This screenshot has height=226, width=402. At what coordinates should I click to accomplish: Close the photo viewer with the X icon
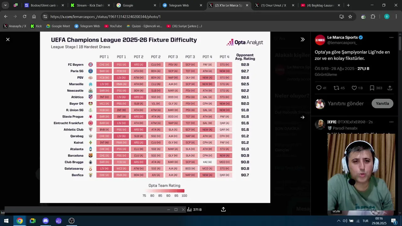8,39
